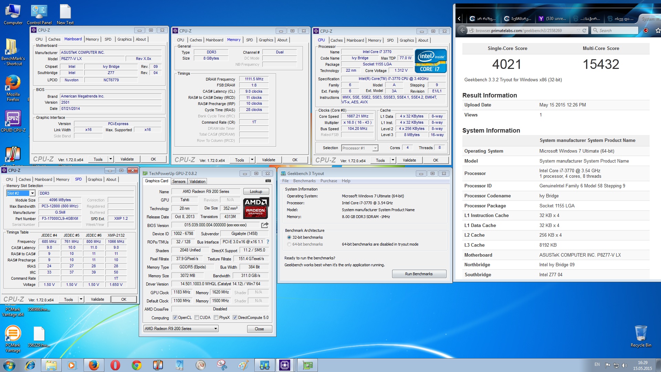
Task: Select the 64-bit benchmarks radio button
Action: click(289, 244)
